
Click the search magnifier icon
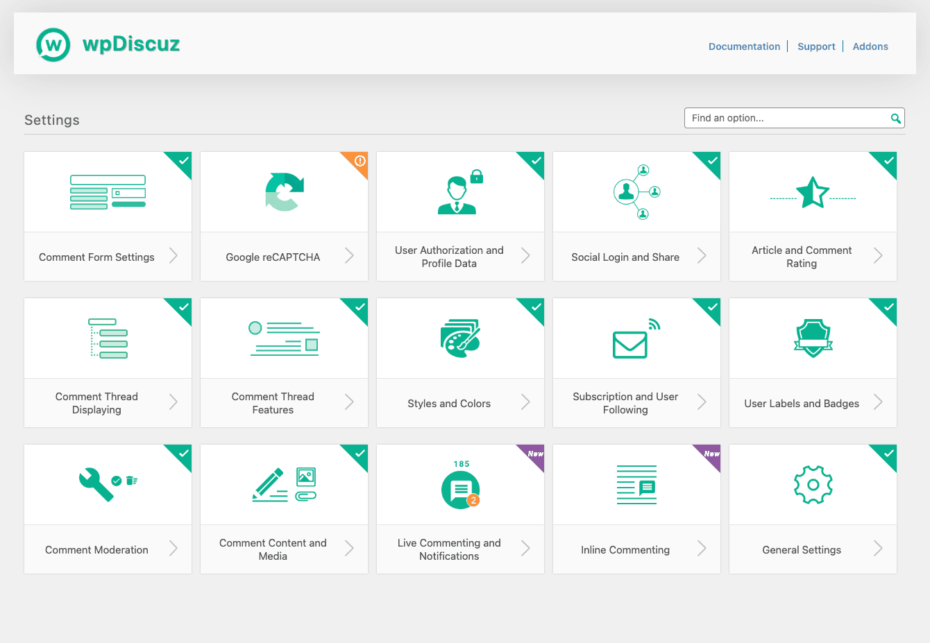[x=896, y=119]
